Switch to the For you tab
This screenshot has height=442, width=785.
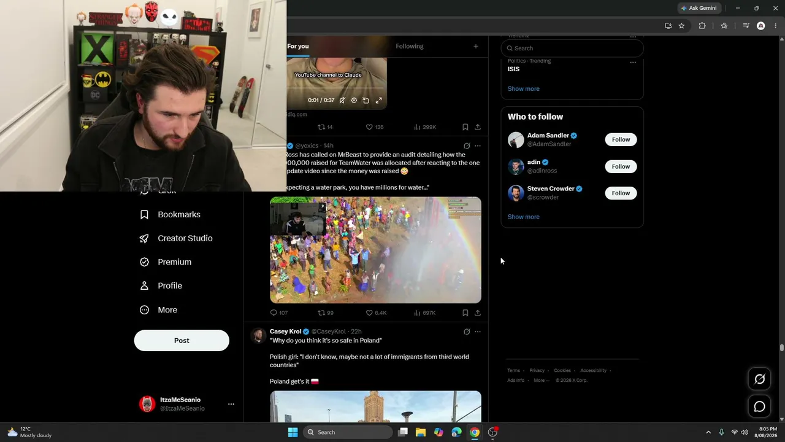coord(298,46)
